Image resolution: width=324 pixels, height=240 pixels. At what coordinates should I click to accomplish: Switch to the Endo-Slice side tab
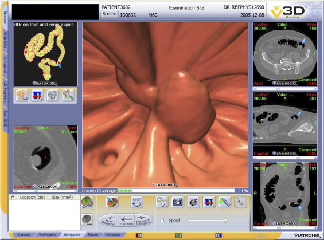tap(5, 41)
